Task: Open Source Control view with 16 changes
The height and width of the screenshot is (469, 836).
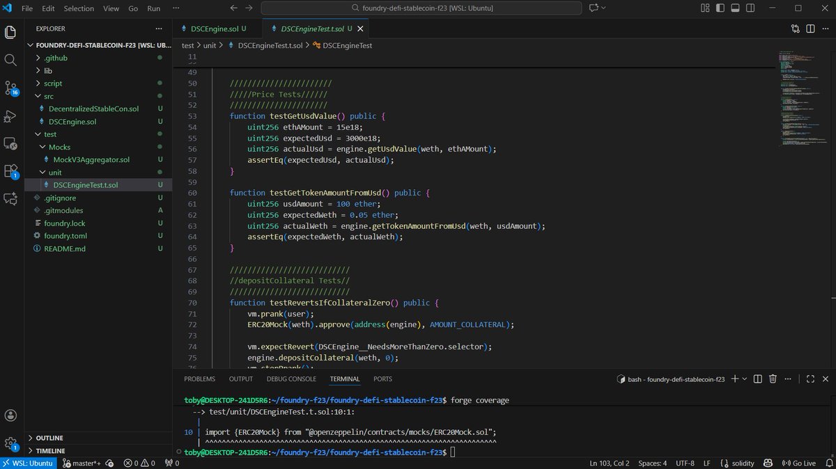Action: click(x=10, y=88)
